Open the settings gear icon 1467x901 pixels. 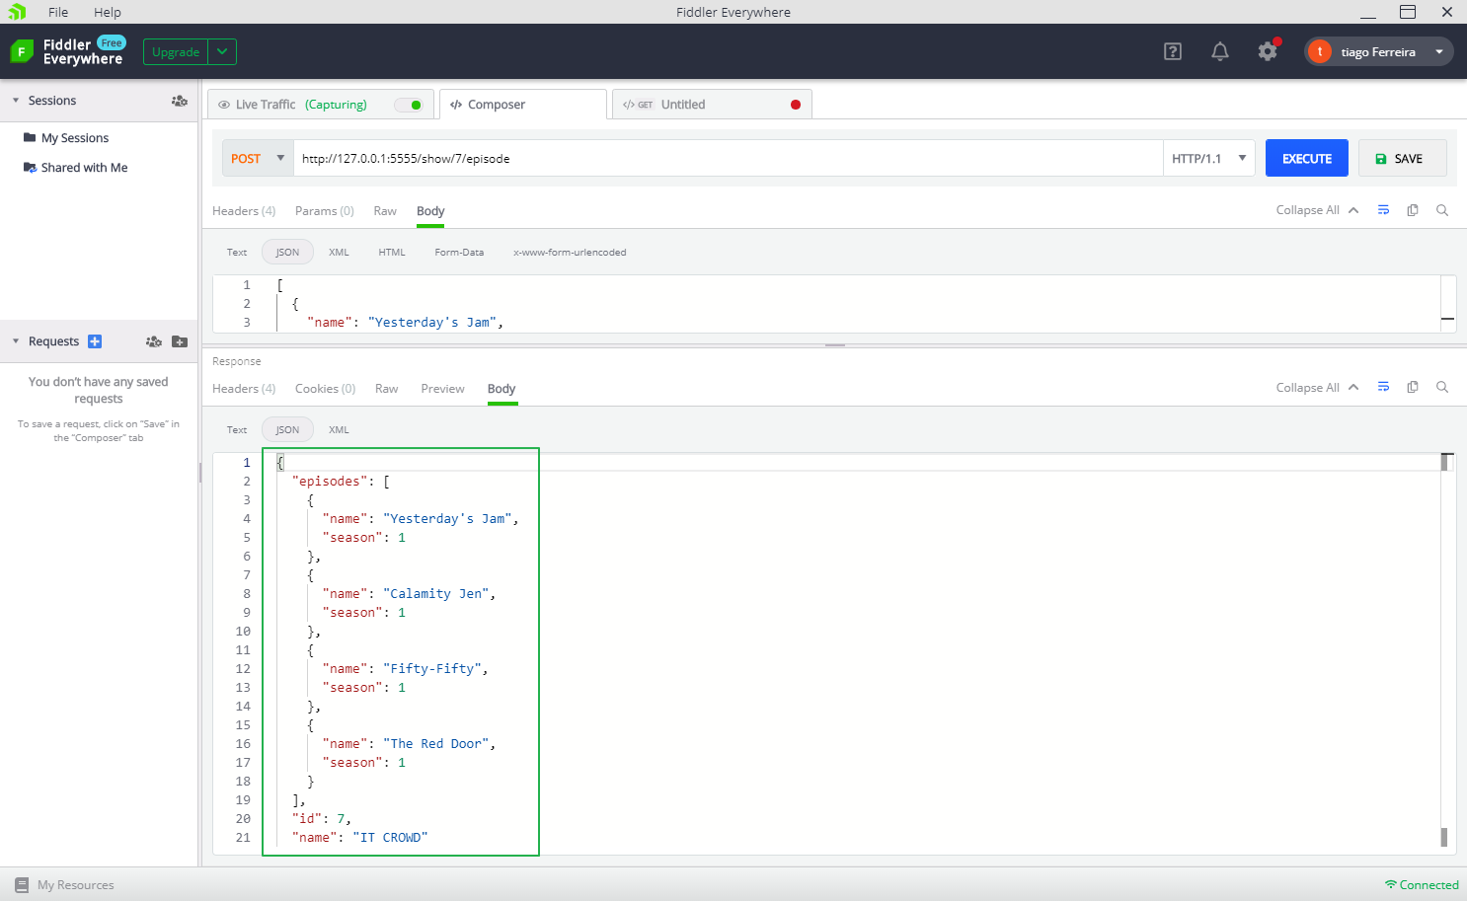coord(1268,51)
